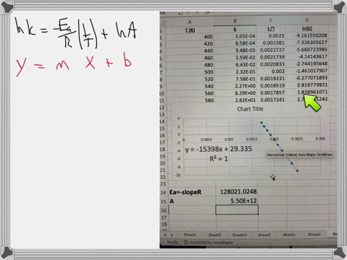Select the trendline equation y = -15398x + 29.335
Viewport: 347px width, 260px height.
point(218,149)
